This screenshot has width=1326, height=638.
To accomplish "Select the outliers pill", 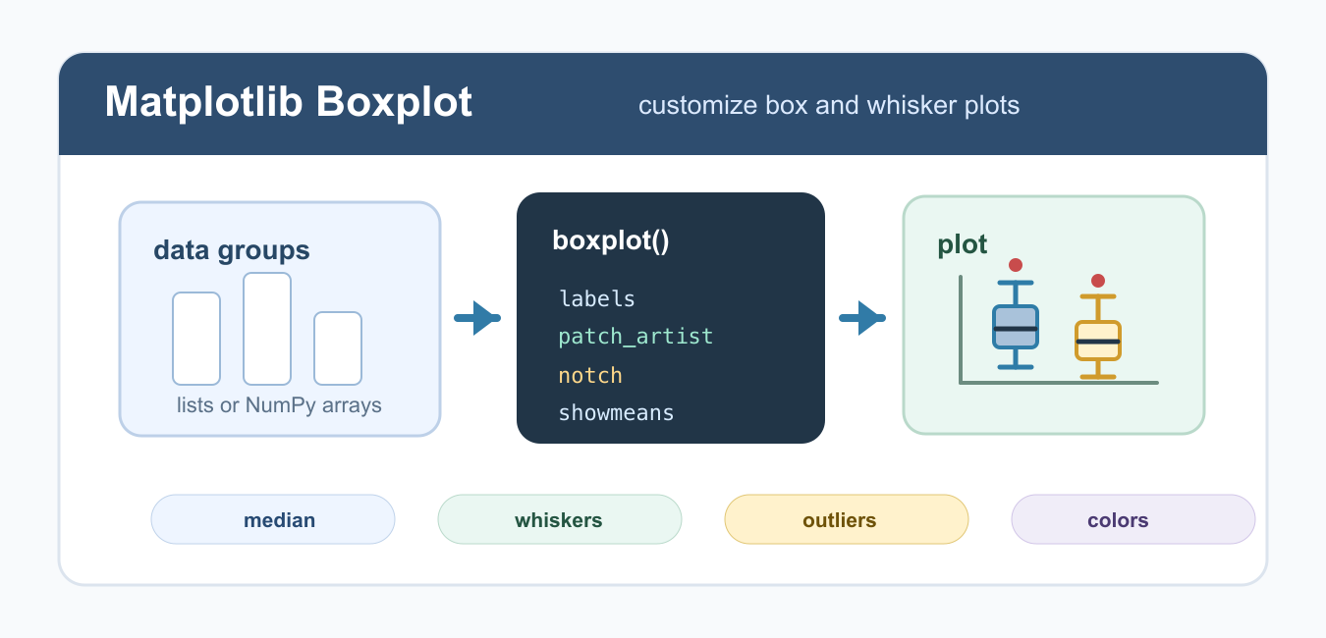I will (x=847, y=519).
